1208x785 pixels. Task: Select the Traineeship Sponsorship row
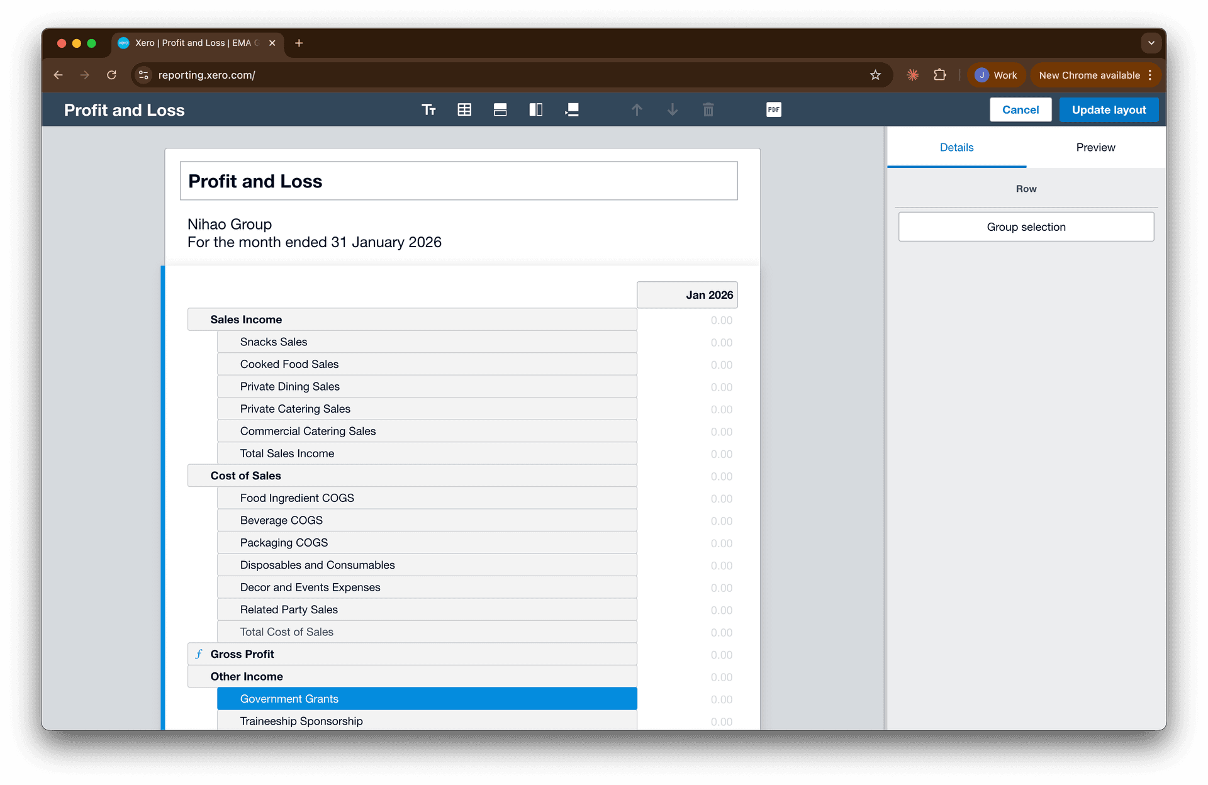click(427, 721)
